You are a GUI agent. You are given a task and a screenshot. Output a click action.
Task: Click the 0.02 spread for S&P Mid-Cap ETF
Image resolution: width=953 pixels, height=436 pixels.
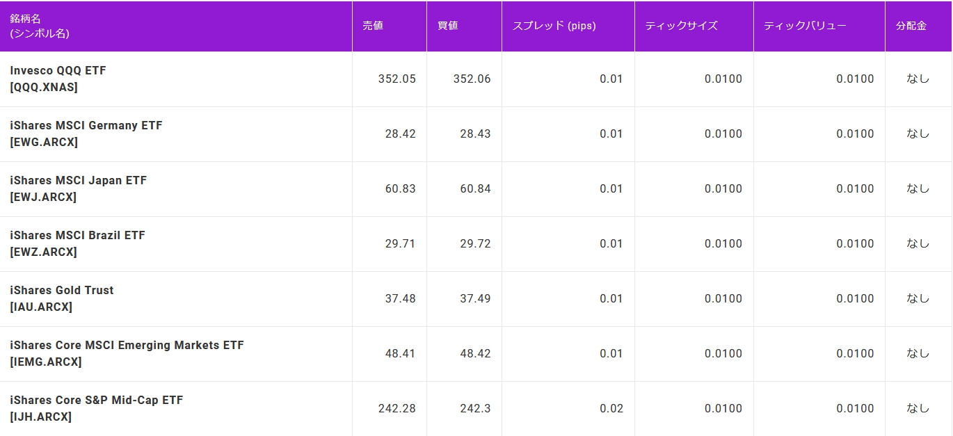[611, 408]
